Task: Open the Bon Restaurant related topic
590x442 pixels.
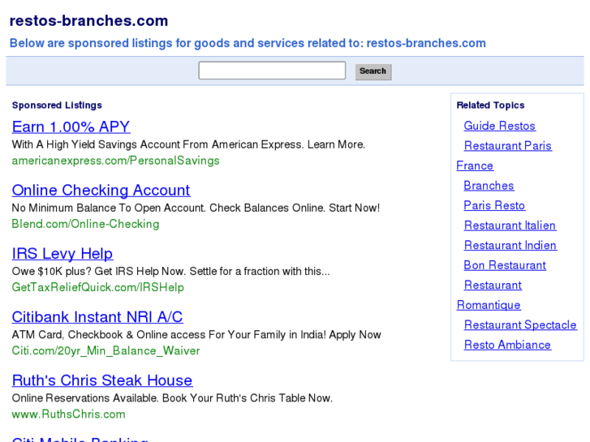Action: (505, 265)
